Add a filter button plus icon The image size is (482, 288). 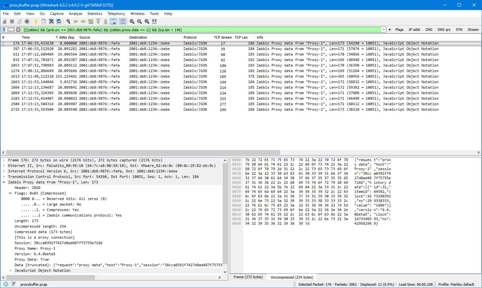(390, 29)
